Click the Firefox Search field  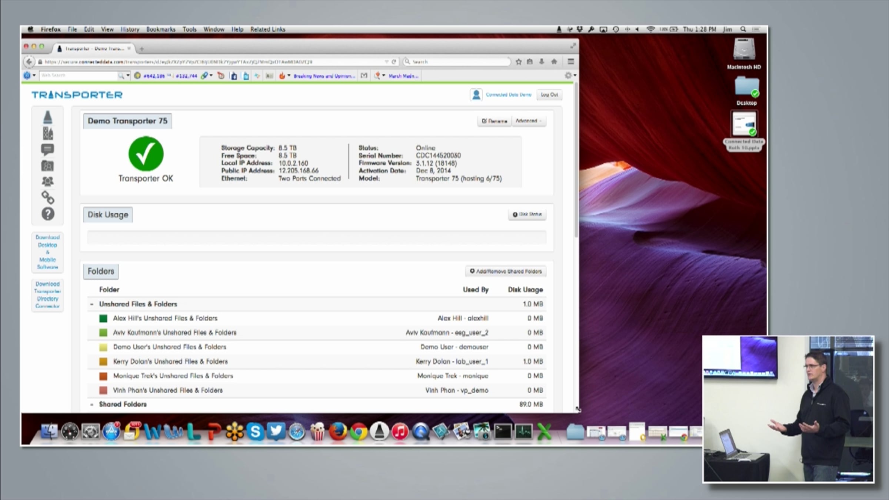coord(457,62)
